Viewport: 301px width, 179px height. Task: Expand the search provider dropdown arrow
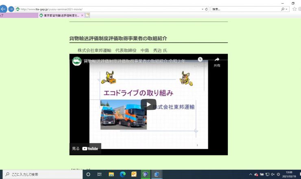point(286,9)
